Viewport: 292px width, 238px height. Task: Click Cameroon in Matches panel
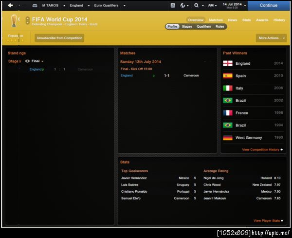click(191, 75)
